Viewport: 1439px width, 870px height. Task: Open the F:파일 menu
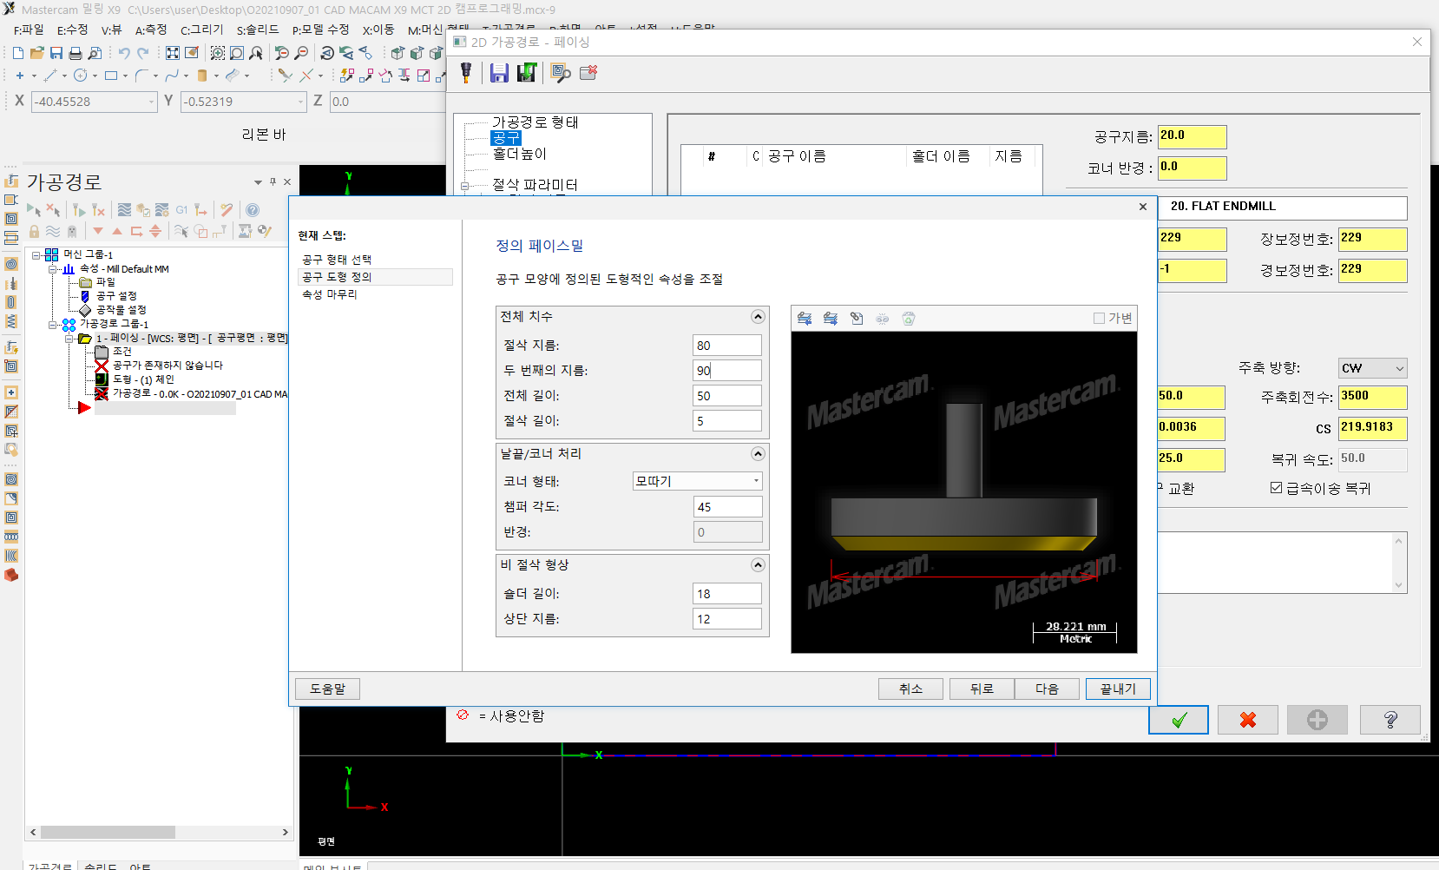[x=29, y=30]
